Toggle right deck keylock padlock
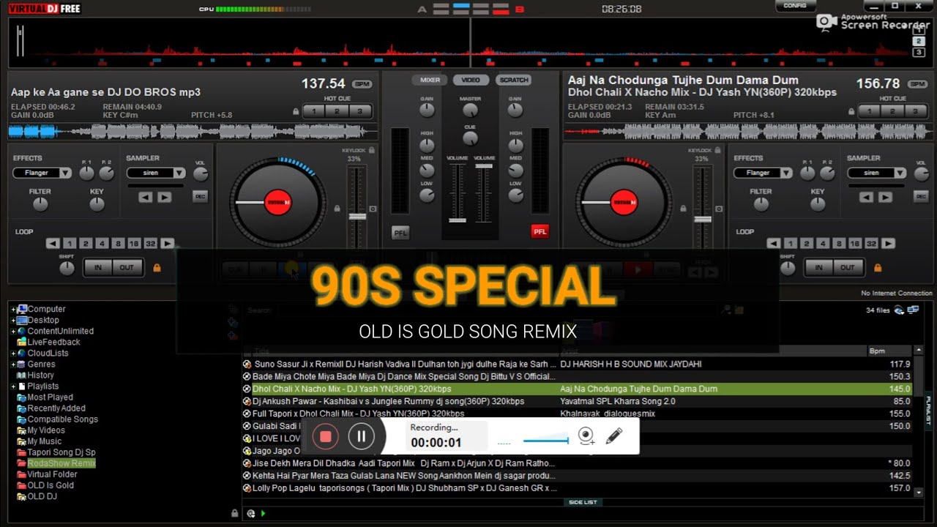Viewport: 937px width, 527px height. [x=718, y=150]
